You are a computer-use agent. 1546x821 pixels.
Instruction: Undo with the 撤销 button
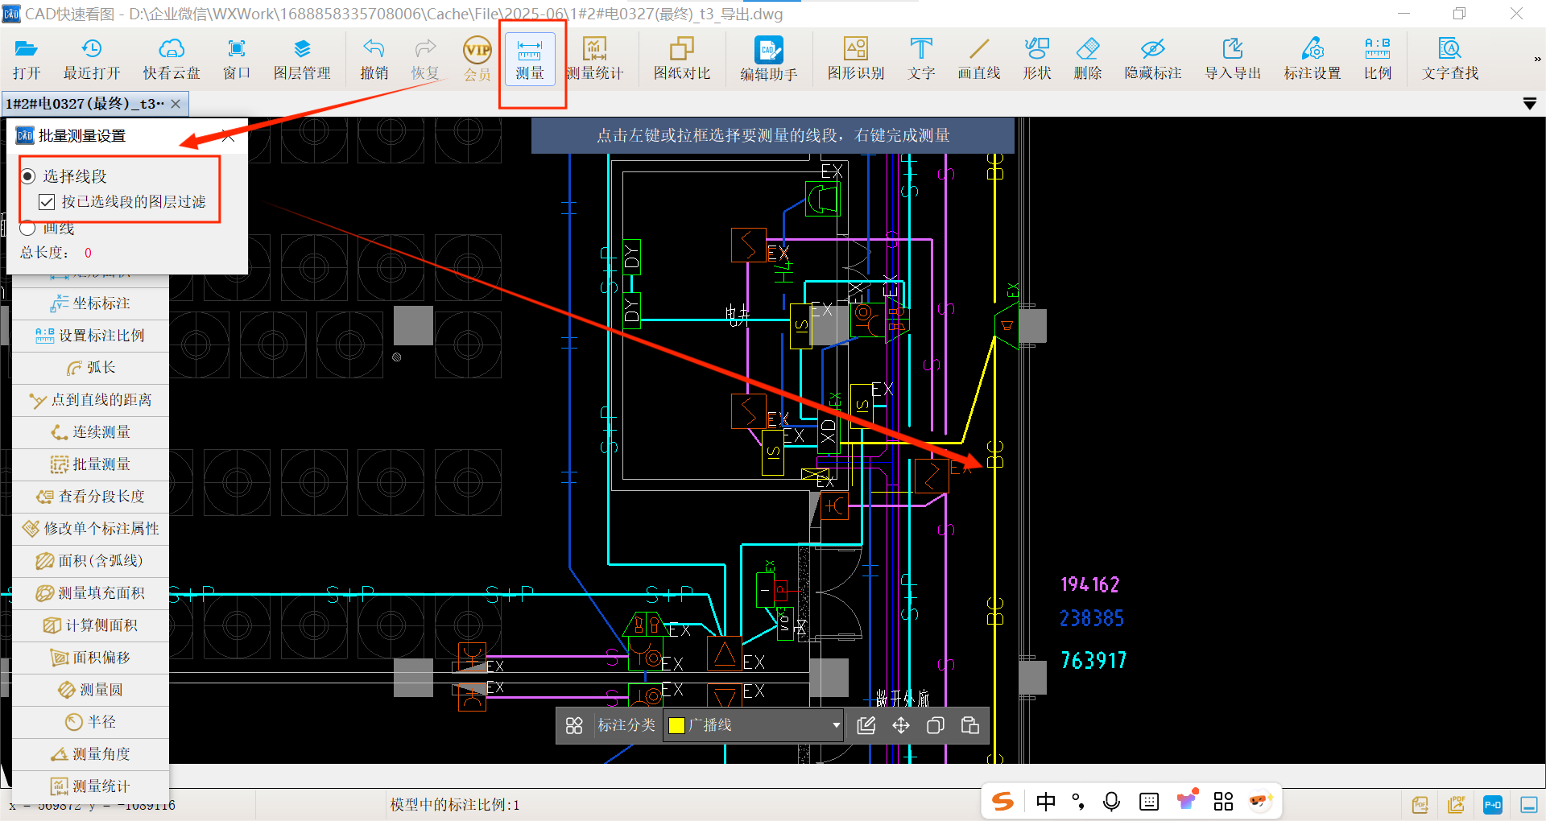[374, 59]
